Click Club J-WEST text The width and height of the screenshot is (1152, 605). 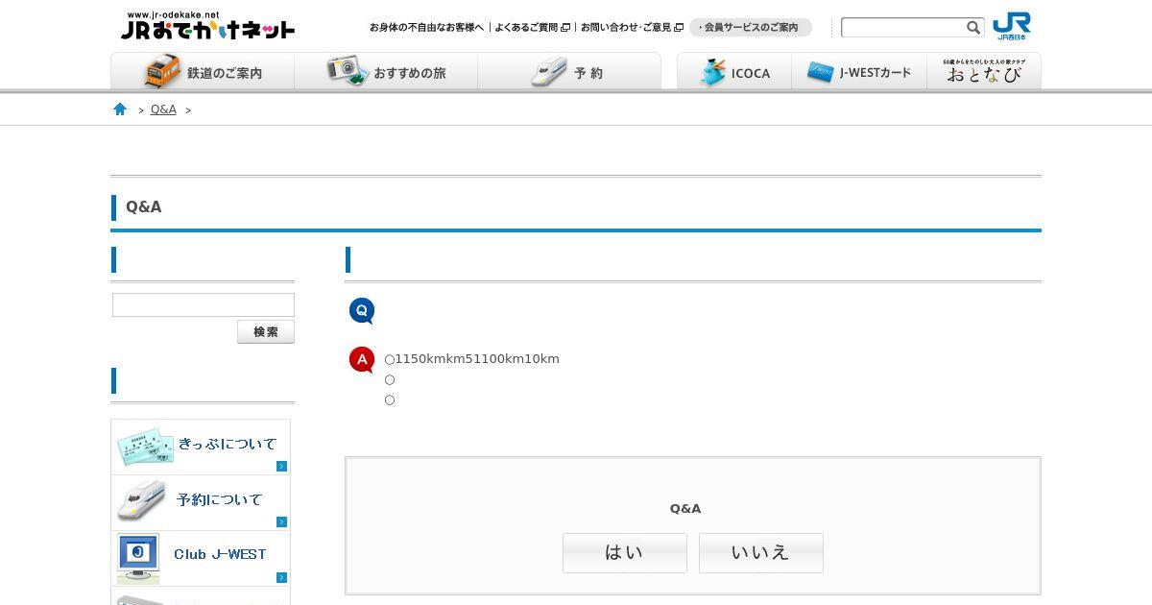tap(220, 554)
